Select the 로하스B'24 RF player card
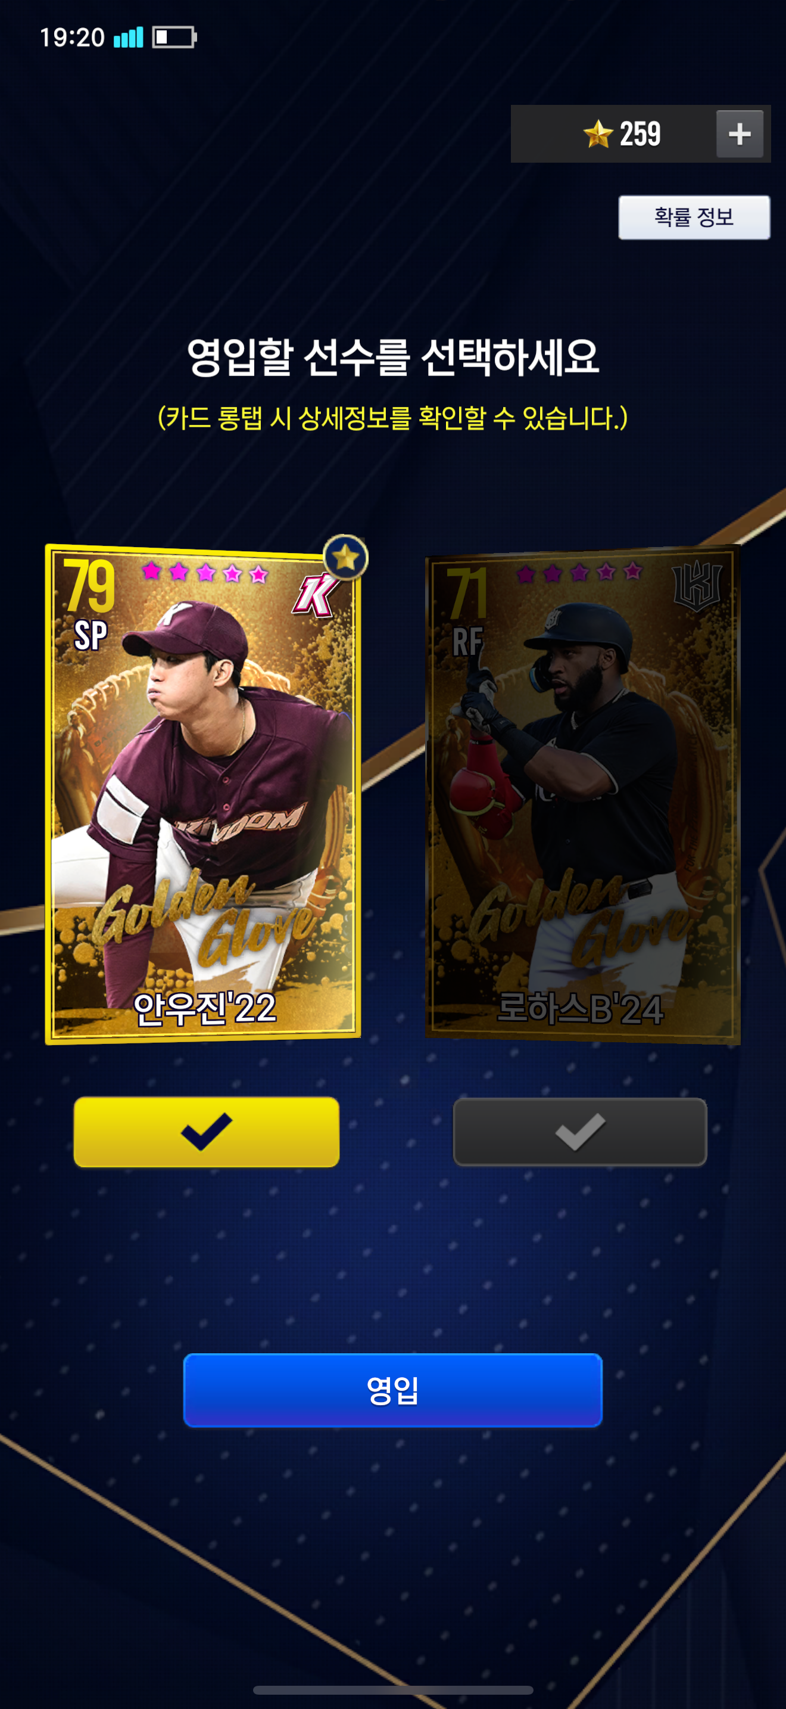Viewport: 786px width, 1709px height. coord(582,795)
